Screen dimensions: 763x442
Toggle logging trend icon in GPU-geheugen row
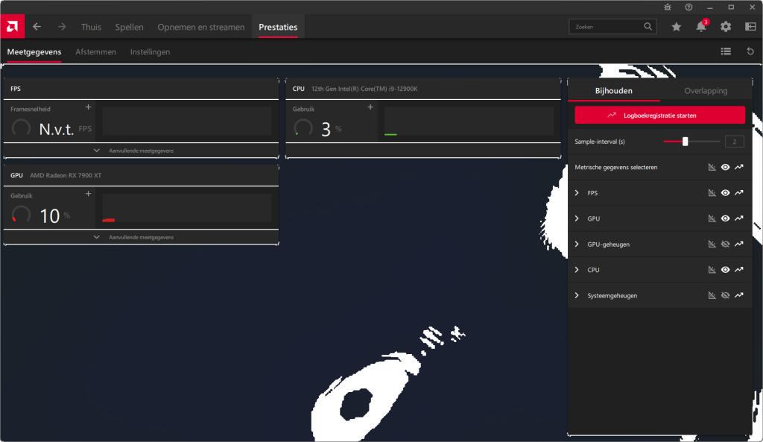coord(739,244)
